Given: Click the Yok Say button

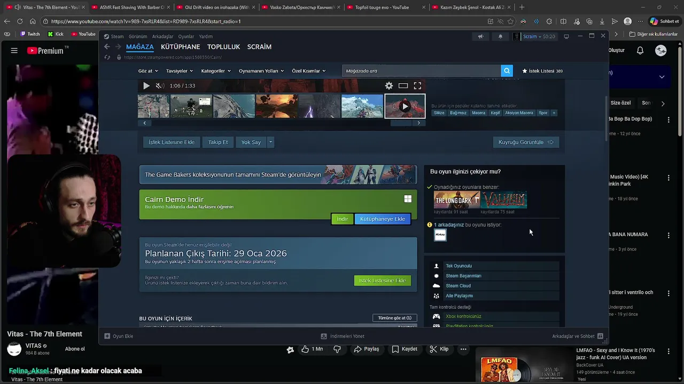Looking at the screenshot, I should [x=251, y=142].
